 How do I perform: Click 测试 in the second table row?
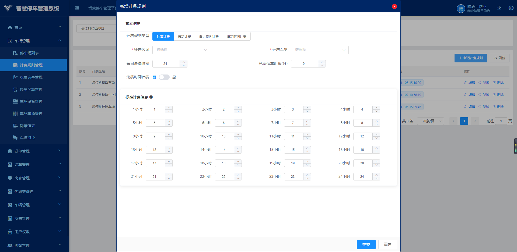[484, 95]
